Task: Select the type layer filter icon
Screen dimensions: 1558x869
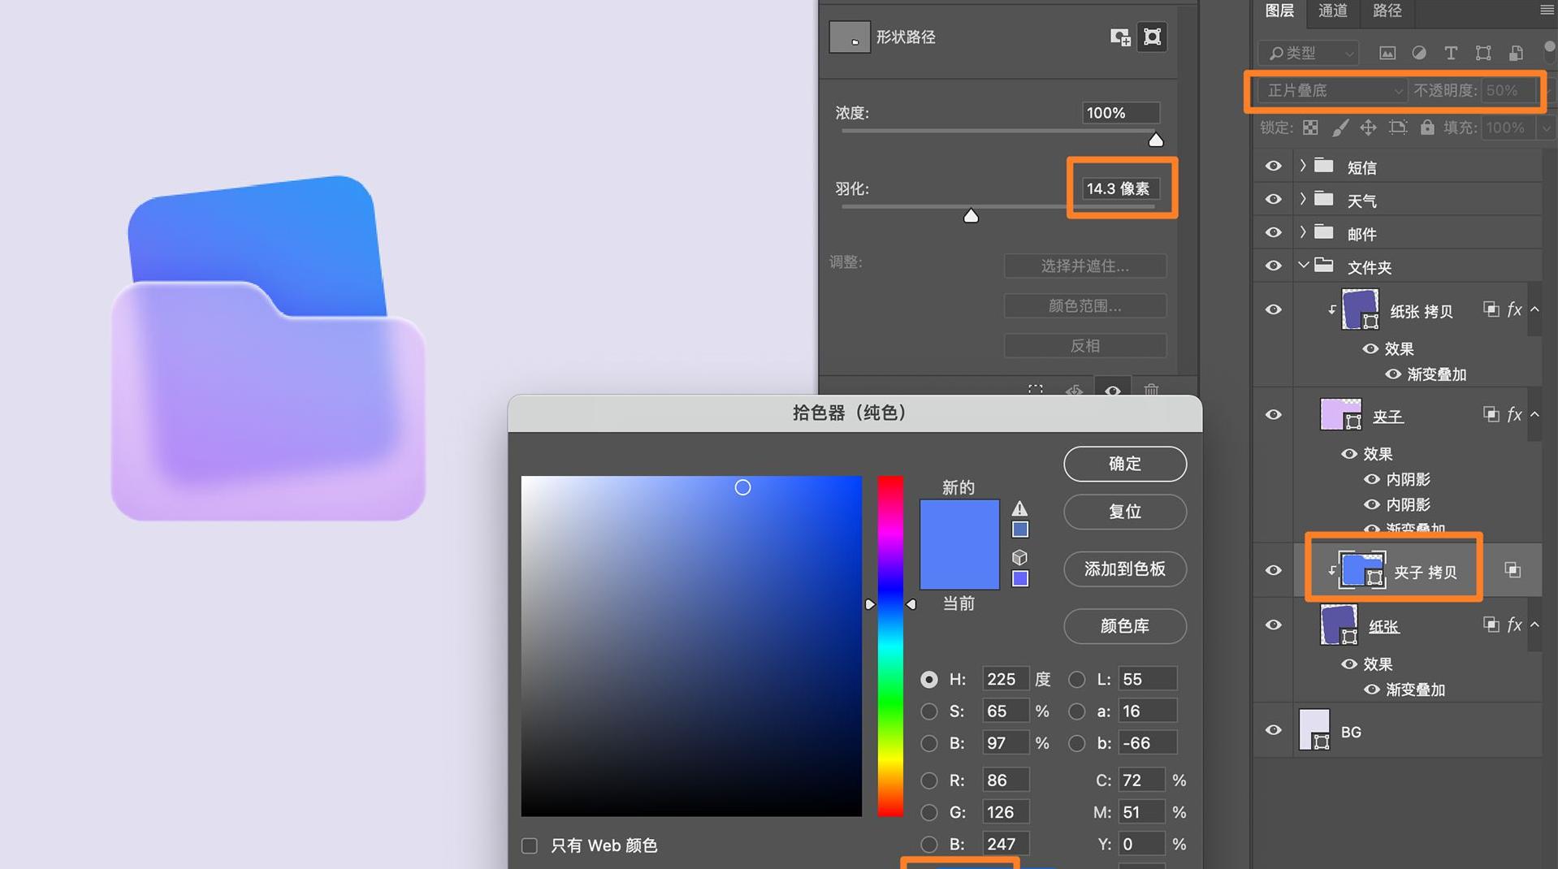Action: 1451,53
